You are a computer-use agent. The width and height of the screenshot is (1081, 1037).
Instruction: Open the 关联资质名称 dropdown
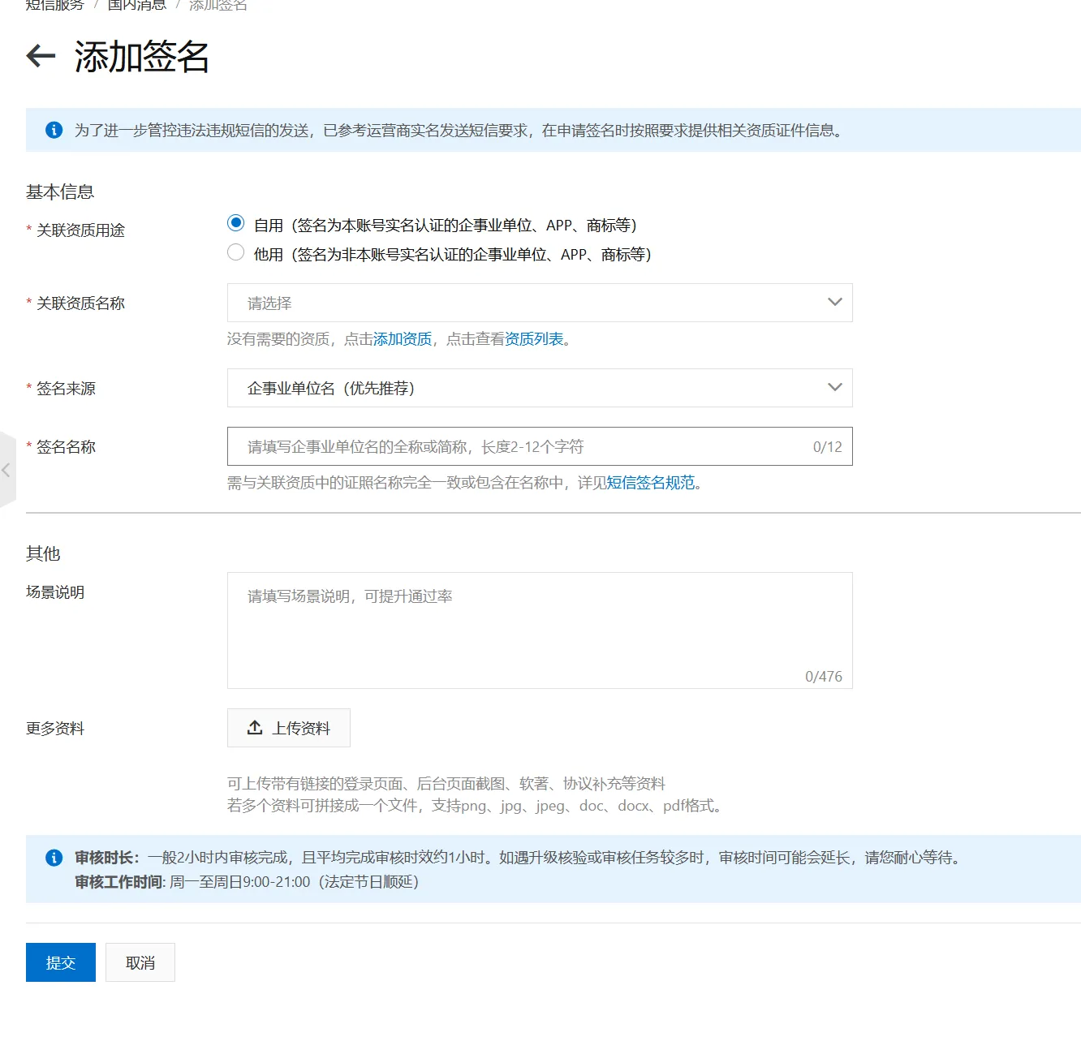(540, 303)
